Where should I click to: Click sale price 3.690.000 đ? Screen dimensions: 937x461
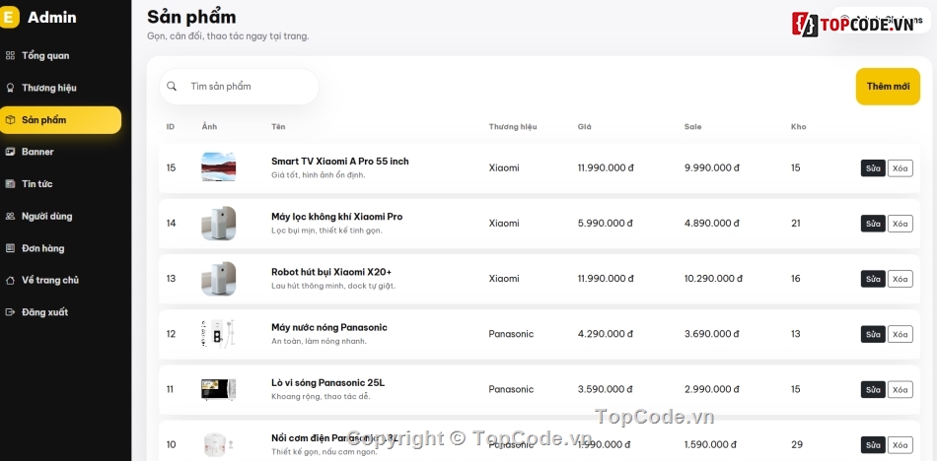pos(712,334)
